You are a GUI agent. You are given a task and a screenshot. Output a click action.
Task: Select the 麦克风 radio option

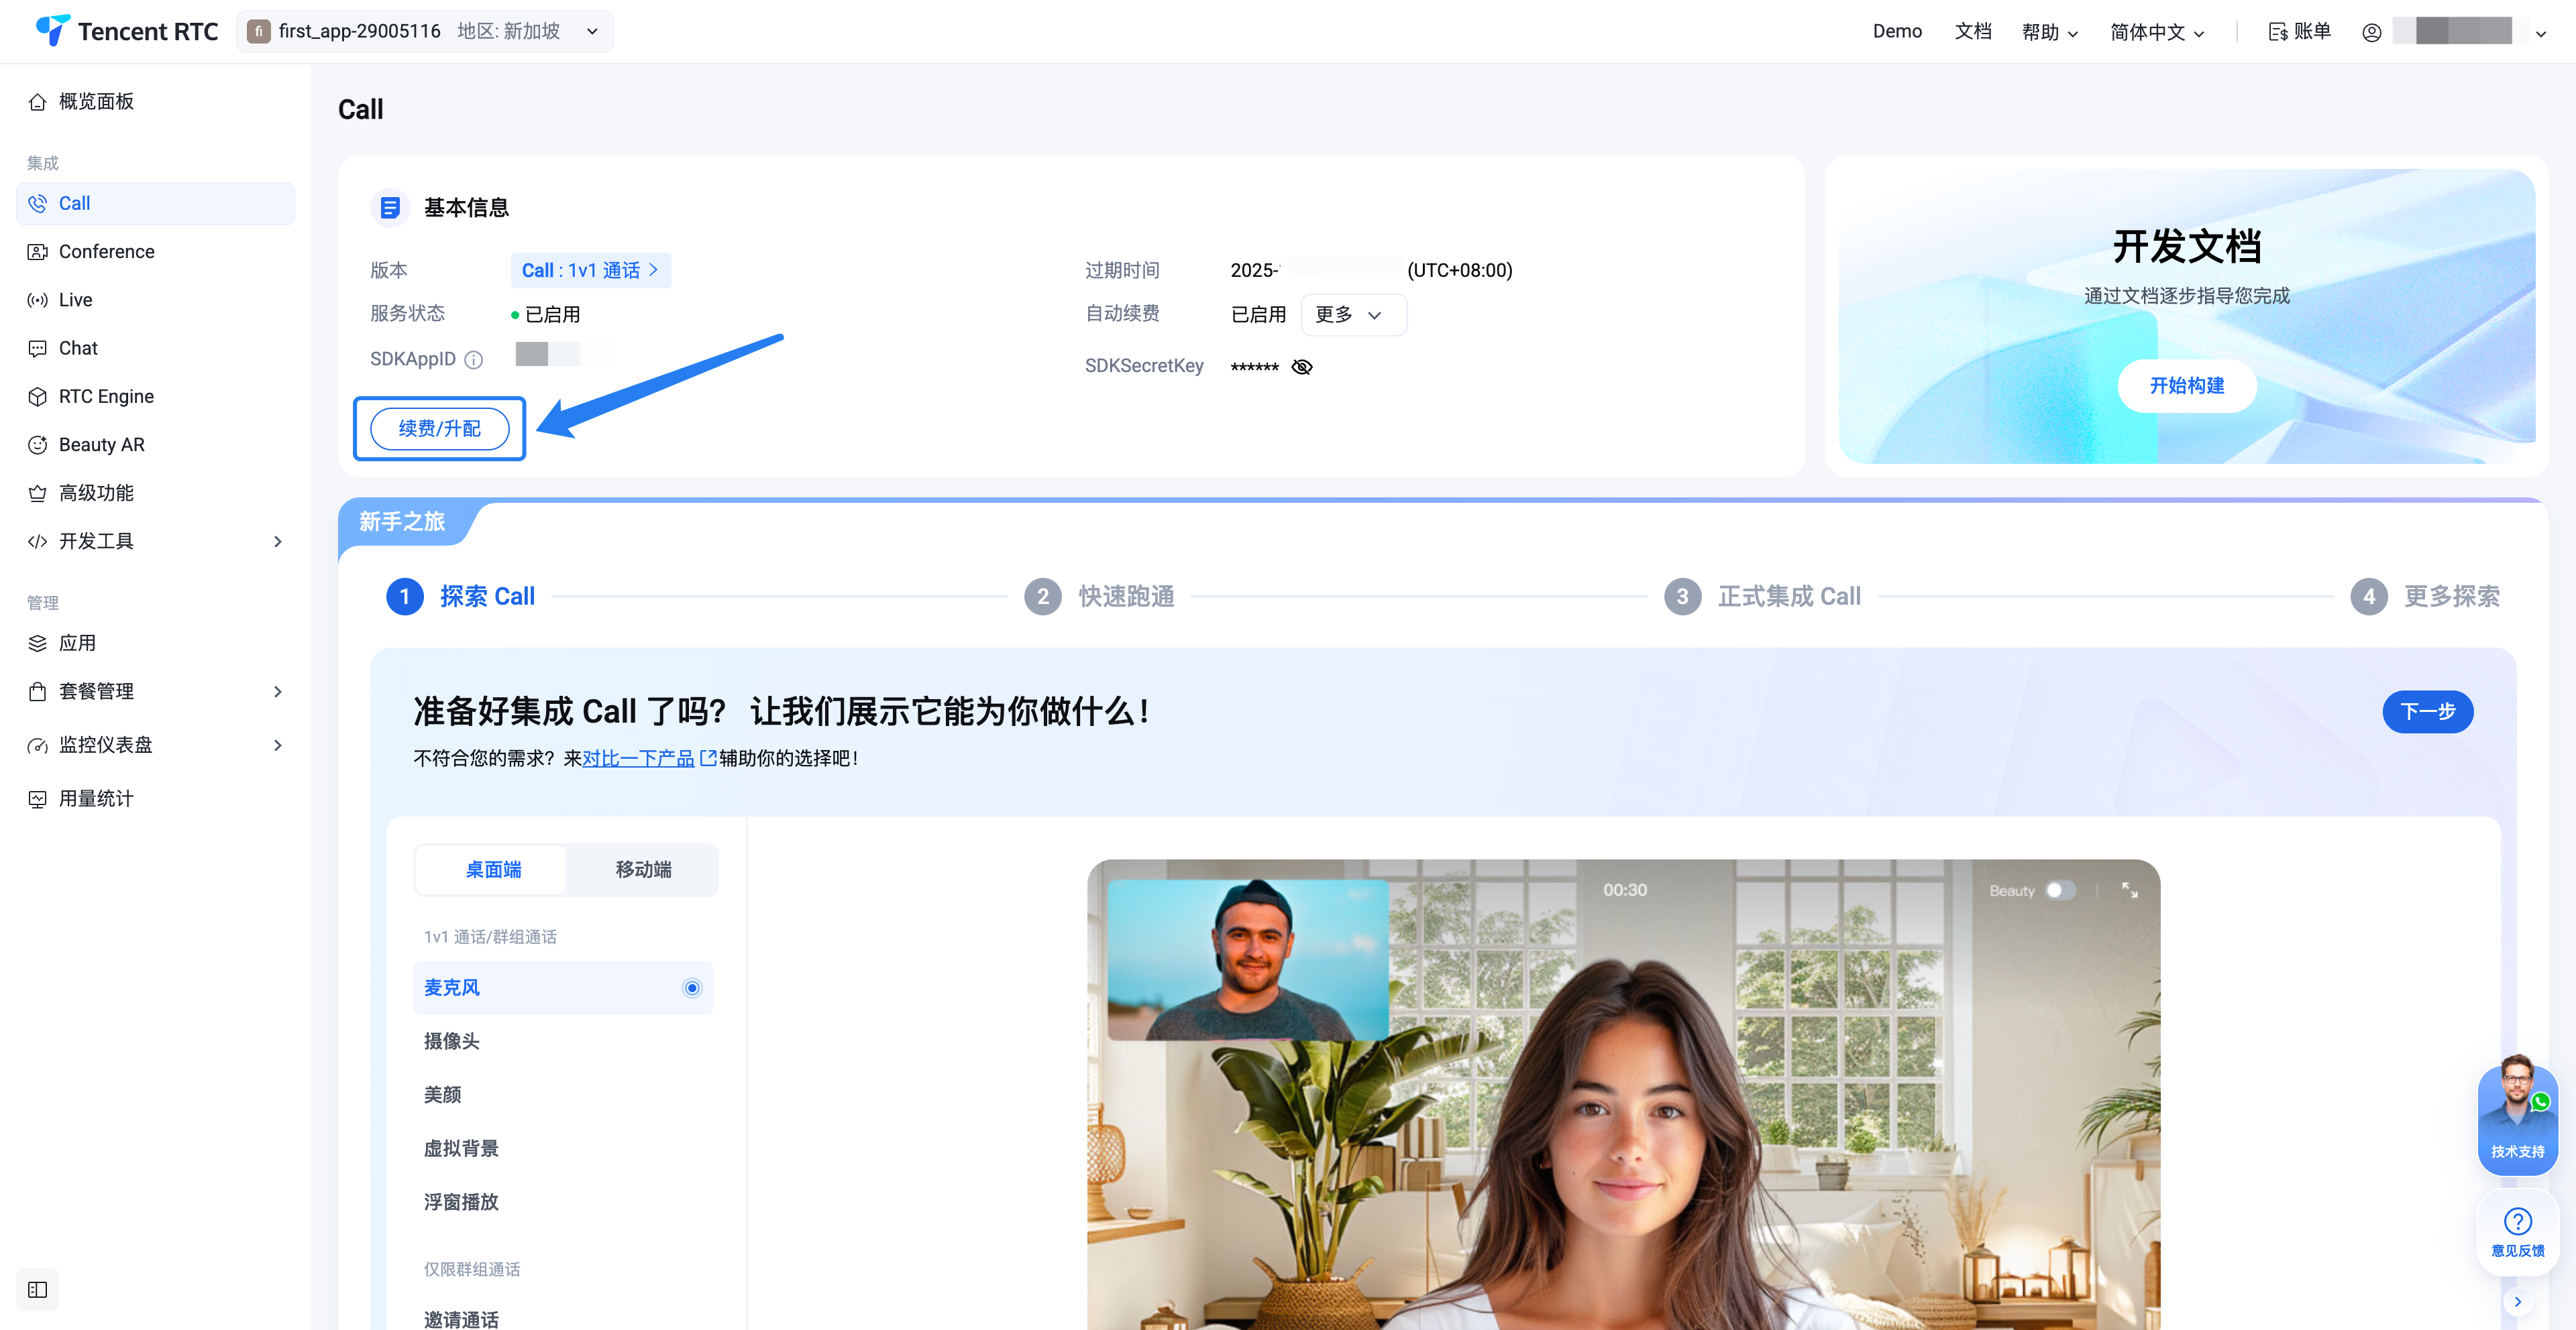[x=692, y=987]
